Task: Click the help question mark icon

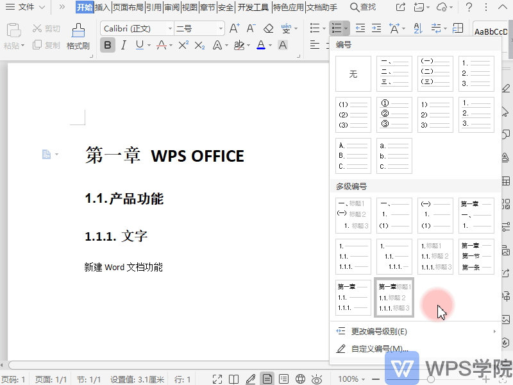Action: click(x=469, y=7)
